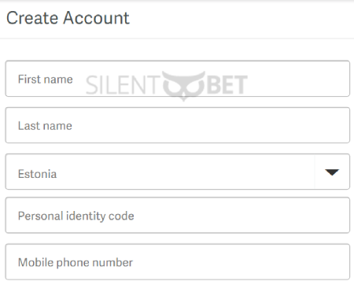Click the Create Account heading

68,18
